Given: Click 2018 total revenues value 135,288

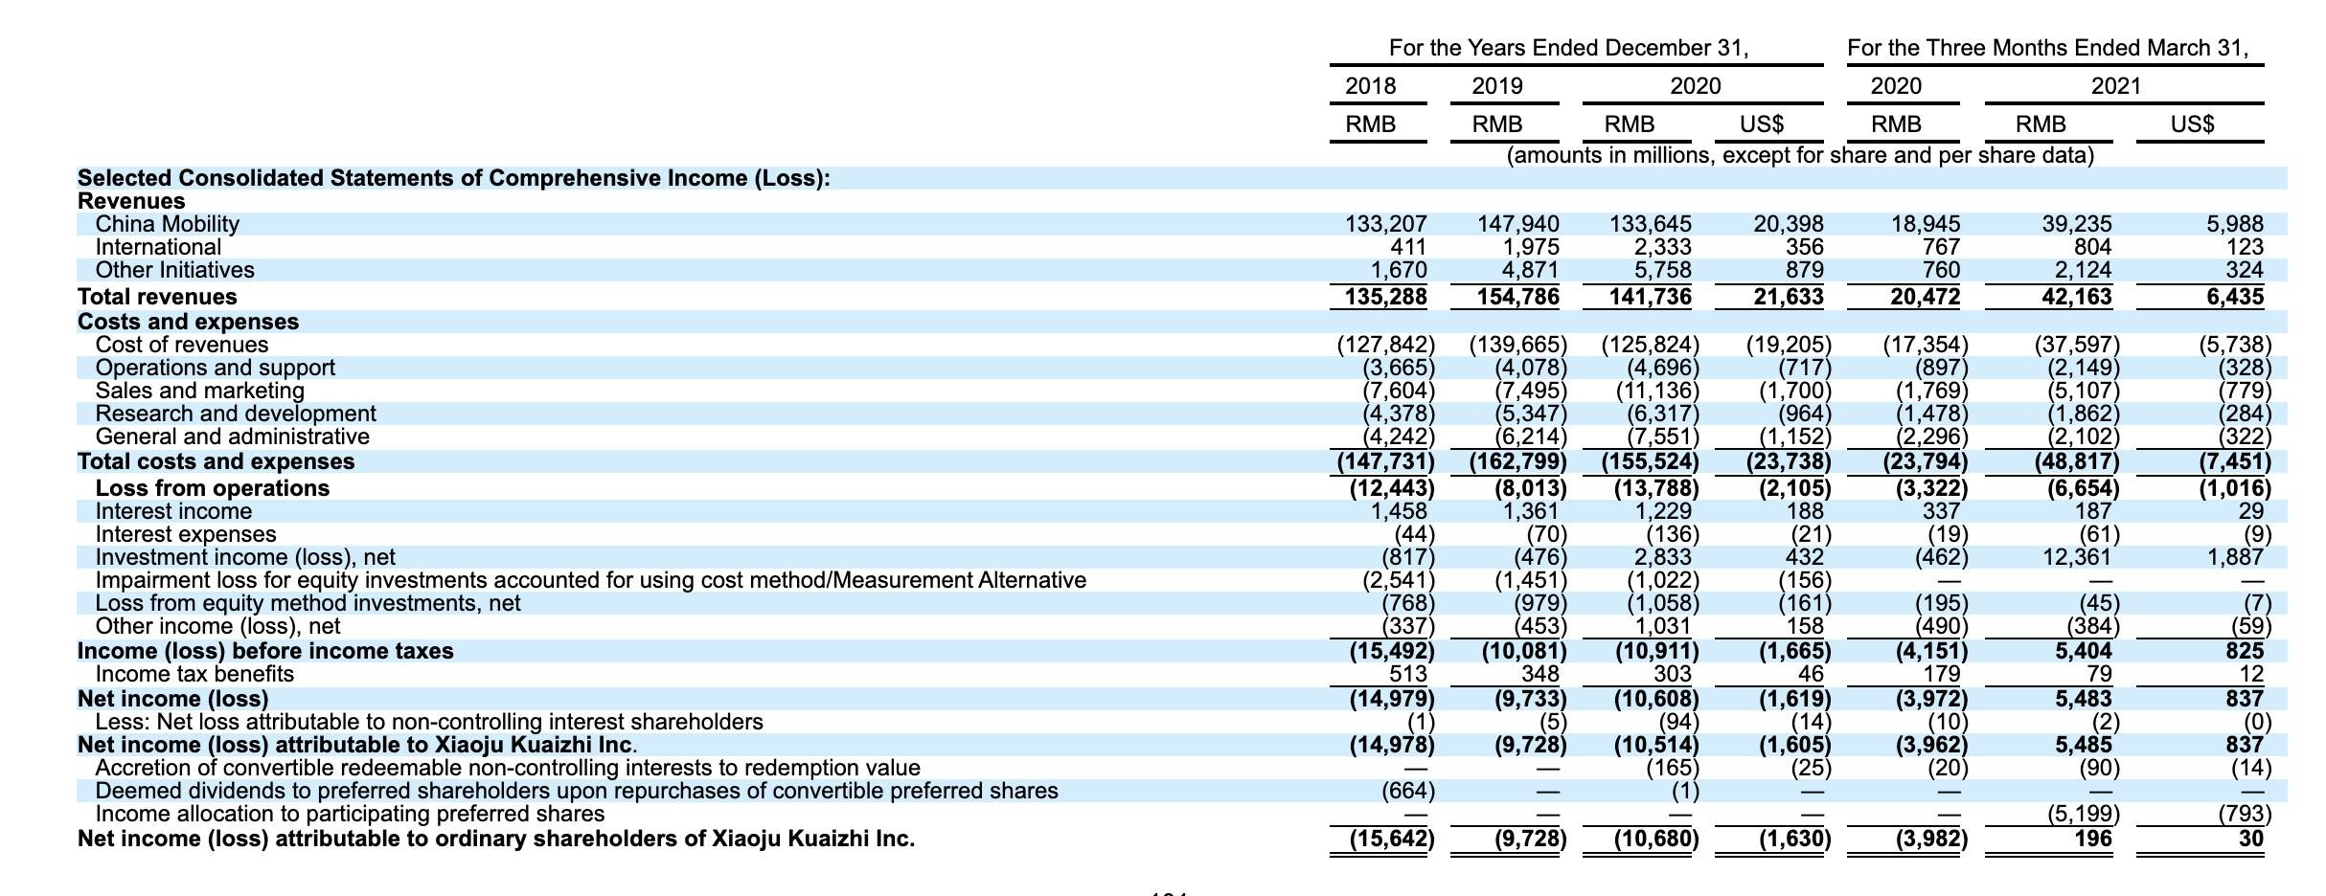Looking at the screenshot, I should click(1385, 297).
